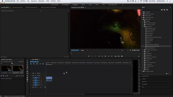Click the Program monitor scrubber playhead
Screen dimensions: 173x97
(x=71, y=53)
